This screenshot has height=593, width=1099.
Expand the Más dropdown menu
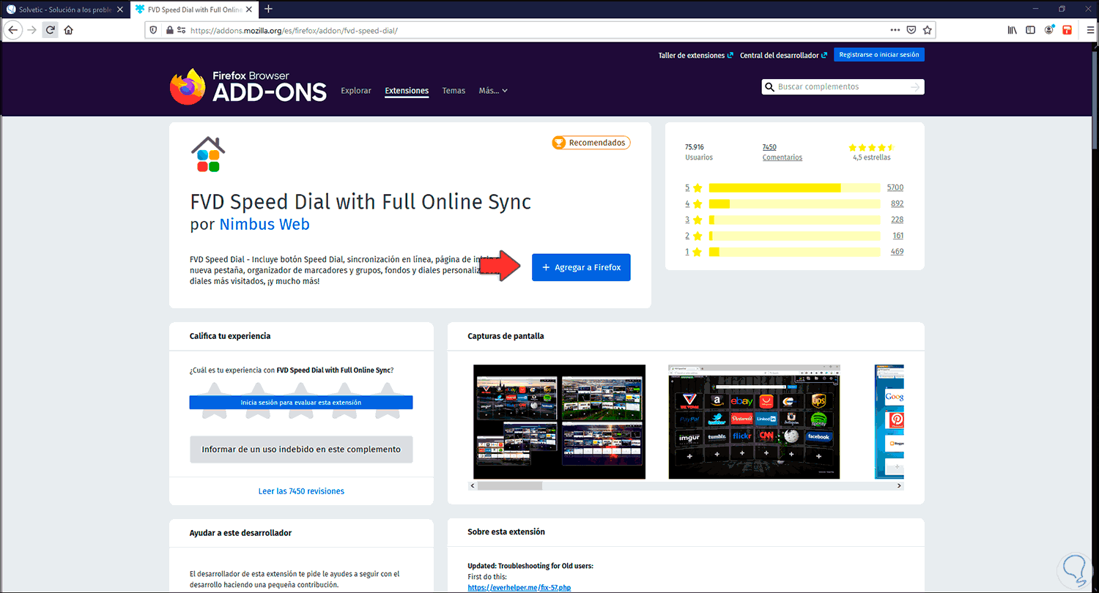click(x=493, y=91)
